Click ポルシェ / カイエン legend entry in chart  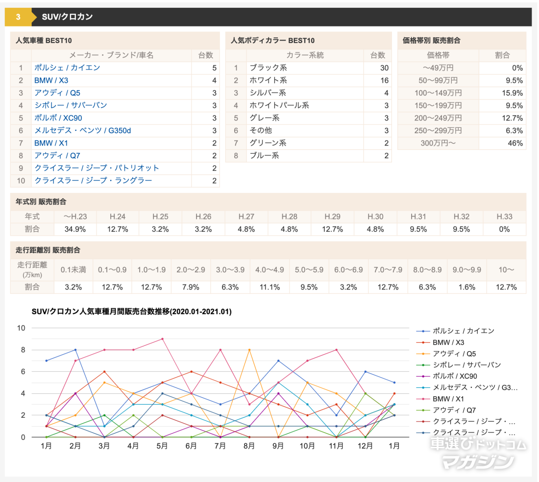point(456,331)
